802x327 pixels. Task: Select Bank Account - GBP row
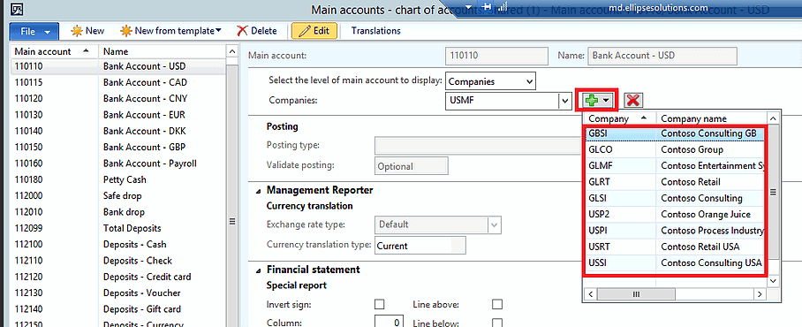coord(117,148)
